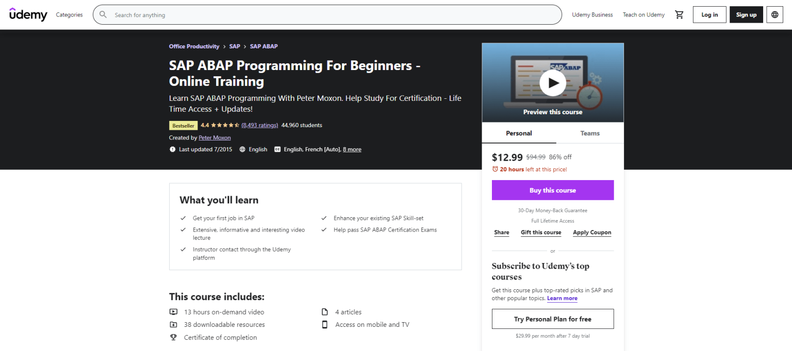Click the certificate of completion trophy icon

(x=174, y=337)
